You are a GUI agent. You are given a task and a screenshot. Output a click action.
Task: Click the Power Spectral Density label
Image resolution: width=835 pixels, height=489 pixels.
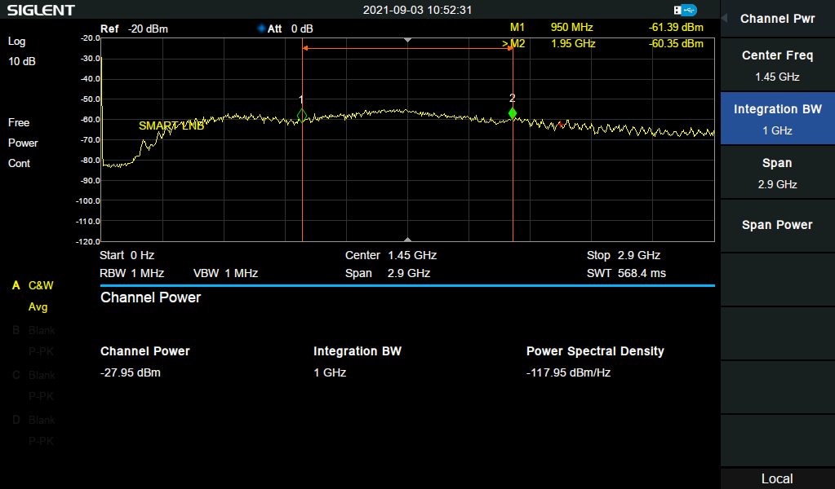tap(595, 350)
